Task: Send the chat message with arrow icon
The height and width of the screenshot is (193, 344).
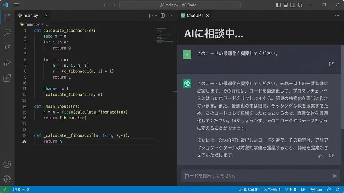Action: click(335, 176)
